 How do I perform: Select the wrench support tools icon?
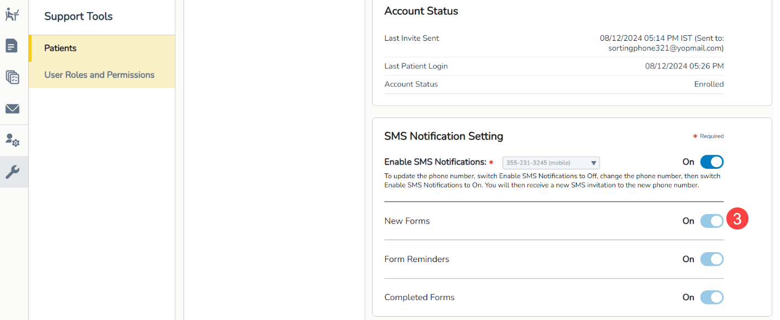12,172
